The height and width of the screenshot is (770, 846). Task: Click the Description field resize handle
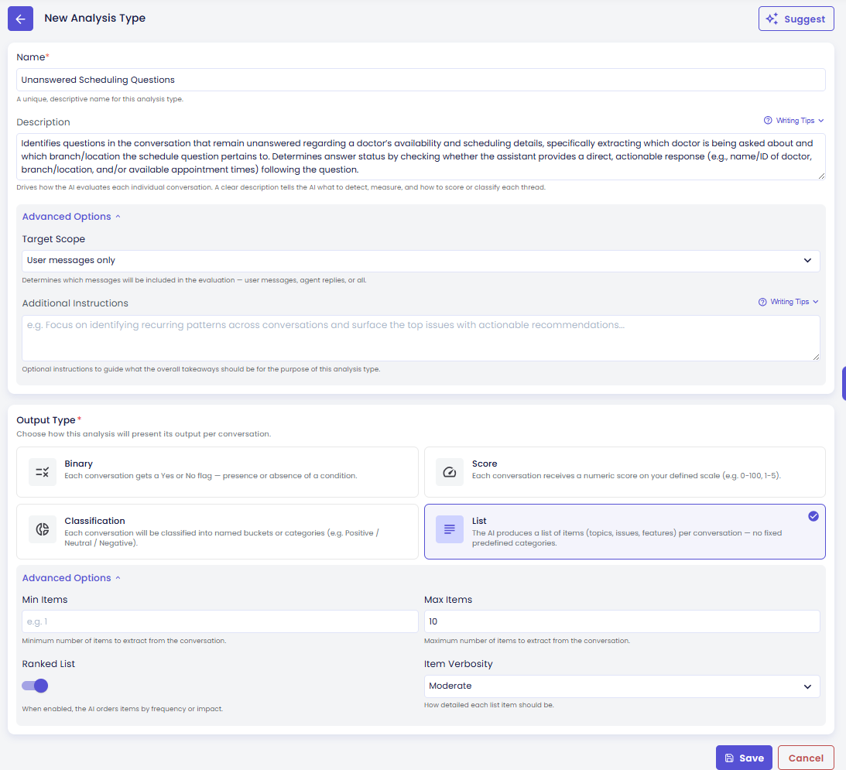pos(821,176)
